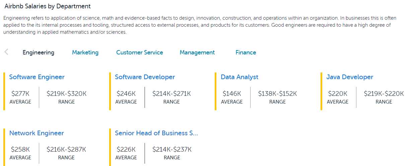Image resolution: width=408 pixels, height=166 pixels.
Task: Open the Java Developer salary link
Action: pyautogui.click(x=350, y=77)
